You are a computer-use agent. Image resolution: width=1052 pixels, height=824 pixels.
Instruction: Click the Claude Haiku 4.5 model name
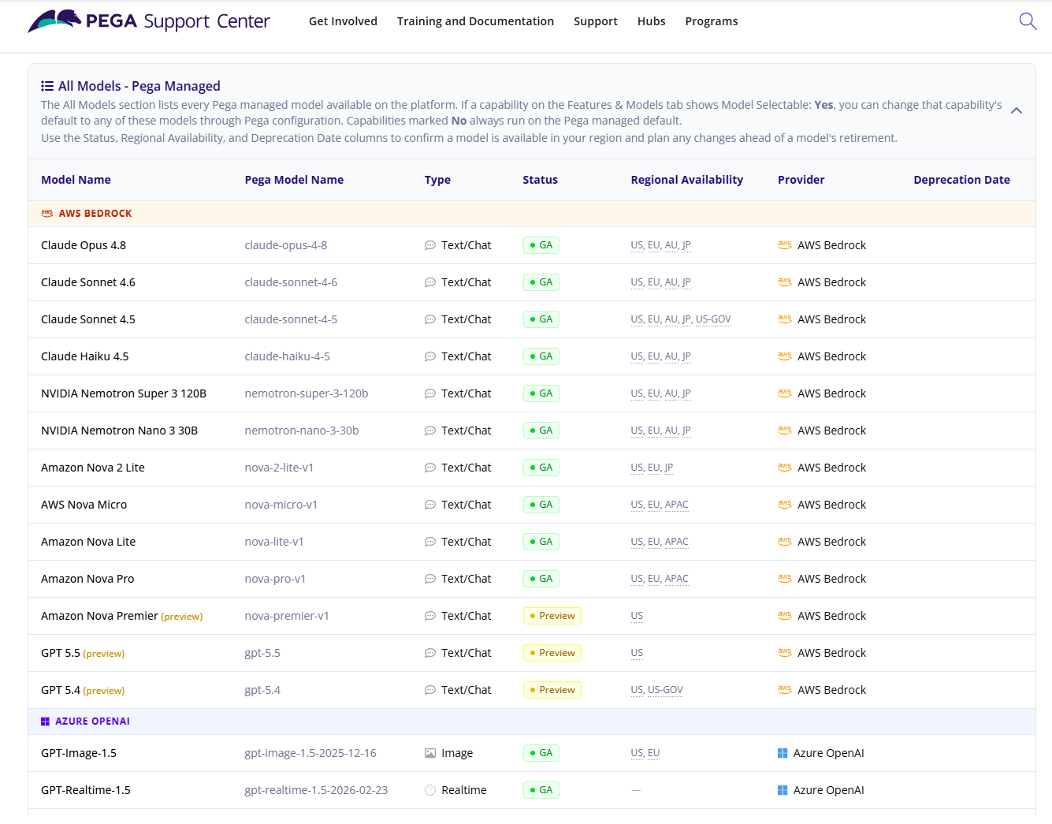click(x=84, y=356)
